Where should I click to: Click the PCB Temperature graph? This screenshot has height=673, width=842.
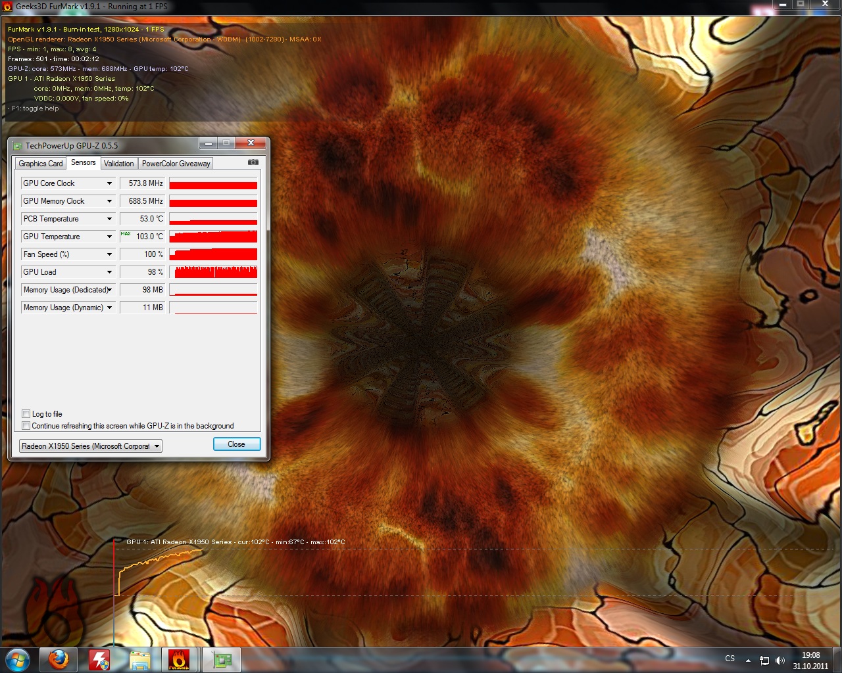(213, 219)
